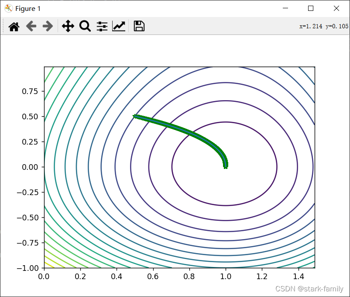Screen dimensions: 350x297
Task: Click the x-axis tick label 1.4
Action: (x=298, y=277)
